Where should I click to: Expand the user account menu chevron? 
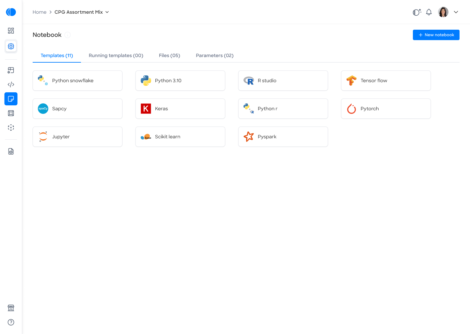click(x=456, y=12)
